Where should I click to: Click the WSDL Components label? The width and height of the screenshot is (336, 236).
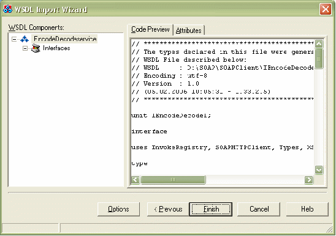point(36,28)
